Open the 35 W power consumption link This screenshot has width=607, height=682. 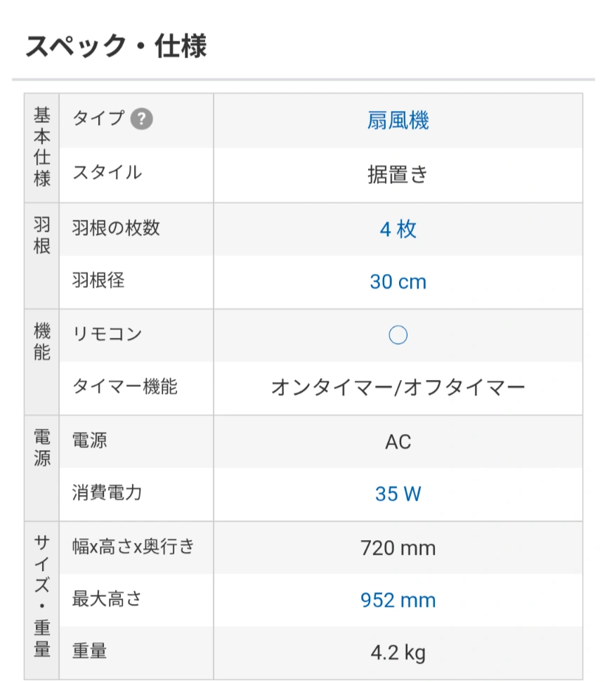pyautogui.click(x=398, y=494)
